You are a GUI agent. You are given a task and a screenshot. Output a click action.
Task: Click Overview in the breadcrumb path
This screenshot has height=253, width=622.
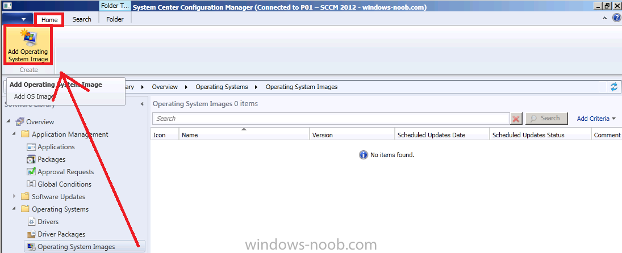tap(165, 87)
